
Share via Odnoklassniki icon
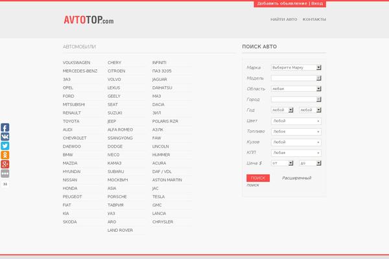(5, 155)
